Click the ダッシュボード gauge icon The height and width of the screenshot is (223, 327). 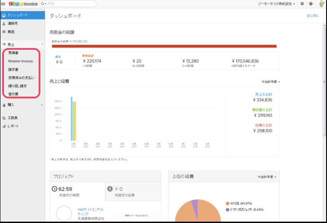[4, 15]
